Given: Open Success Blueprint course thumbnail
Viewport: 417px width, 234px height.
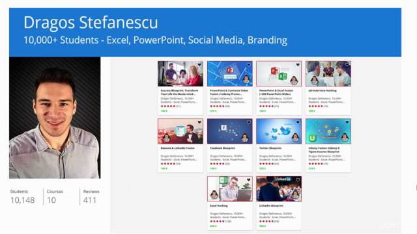Looking at the screenshot, I should [180, 73].
